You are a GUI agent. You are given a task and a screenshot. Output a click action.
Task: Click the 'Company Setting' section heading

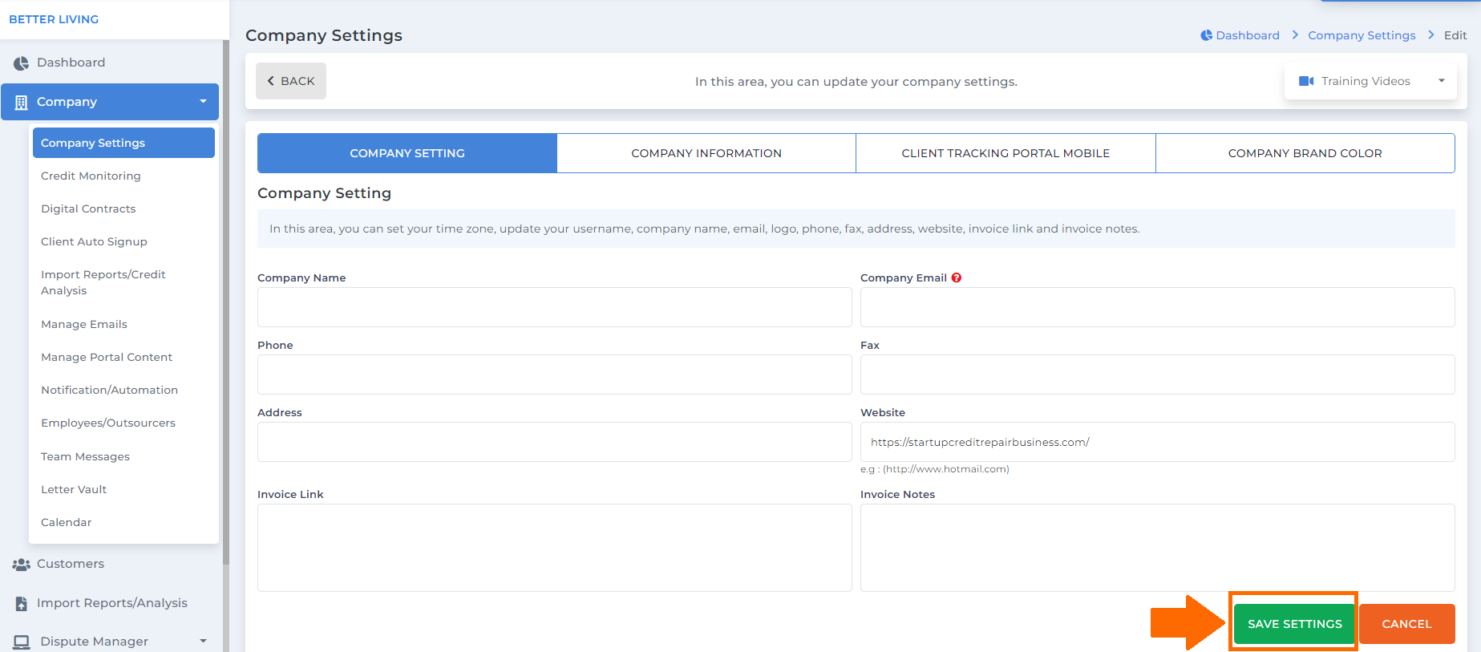tap(324, 193)
